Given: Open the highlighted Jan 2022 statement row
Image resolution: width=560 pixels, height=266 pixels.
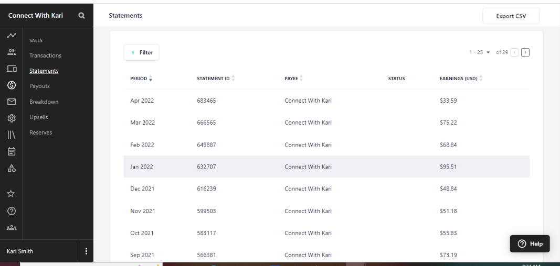Looking at the screenshot, I should click(326, 167).
